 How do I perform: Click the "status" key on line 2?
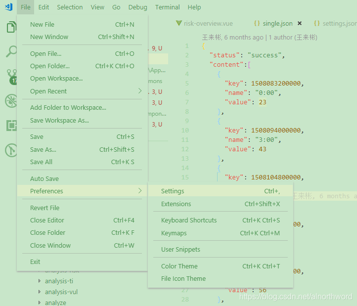[x=224, y=55]
